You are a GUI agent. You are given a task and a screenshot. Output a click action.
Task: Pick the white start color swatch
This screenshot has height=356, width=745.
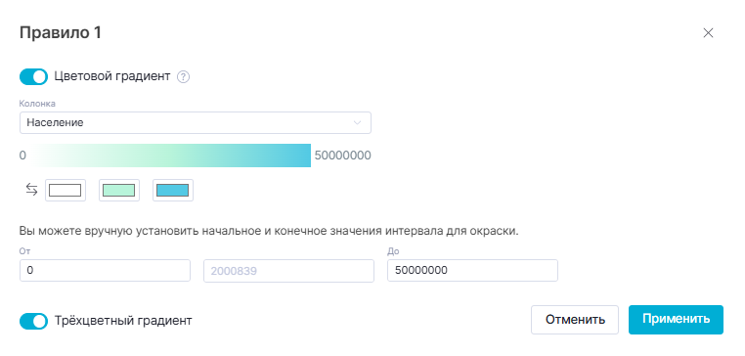[x=66, y=190]
